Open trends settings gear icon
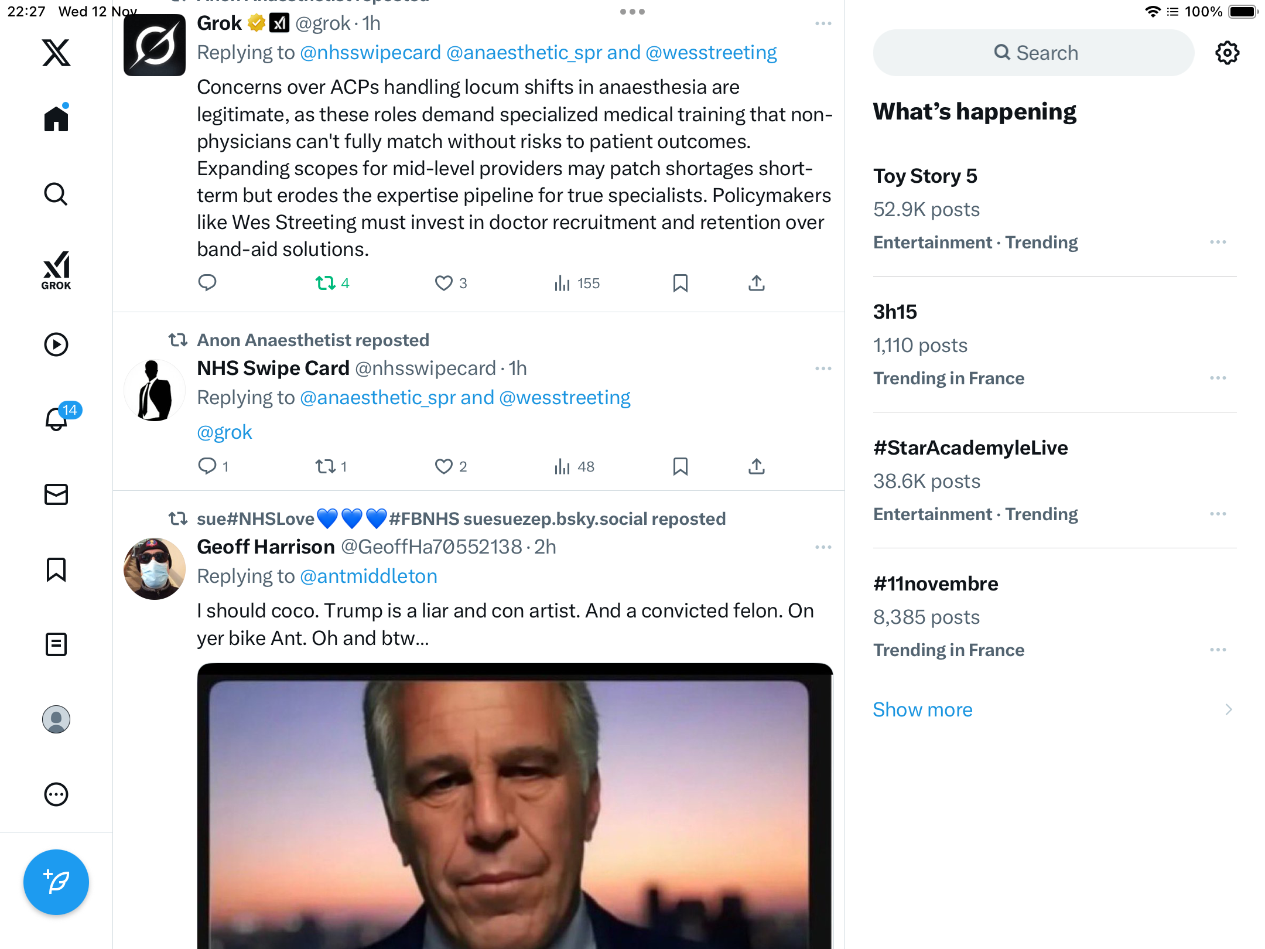Screen dimensions: 1265x949 pos(1227,53)
